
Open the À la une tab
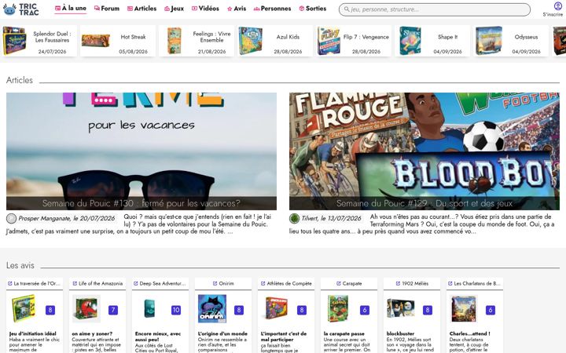tap(71, 8)
